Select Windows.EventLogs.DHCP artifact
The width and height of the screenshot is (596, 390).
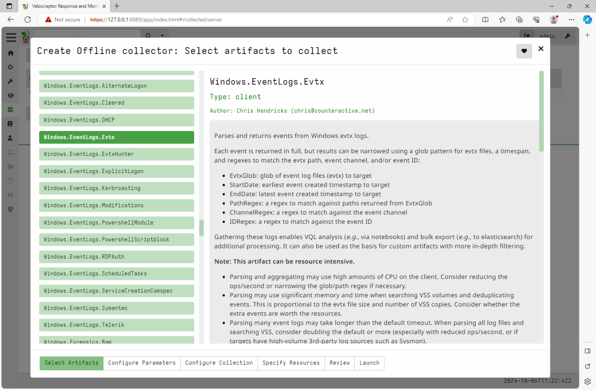[117, 120]
